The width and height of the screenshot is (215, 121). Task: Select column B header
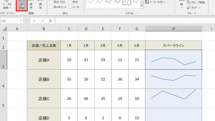point(44,29)
